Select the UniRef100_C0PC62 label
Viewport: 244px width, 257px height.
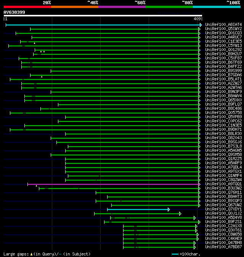pyautogui.click(x=223, y=121)
